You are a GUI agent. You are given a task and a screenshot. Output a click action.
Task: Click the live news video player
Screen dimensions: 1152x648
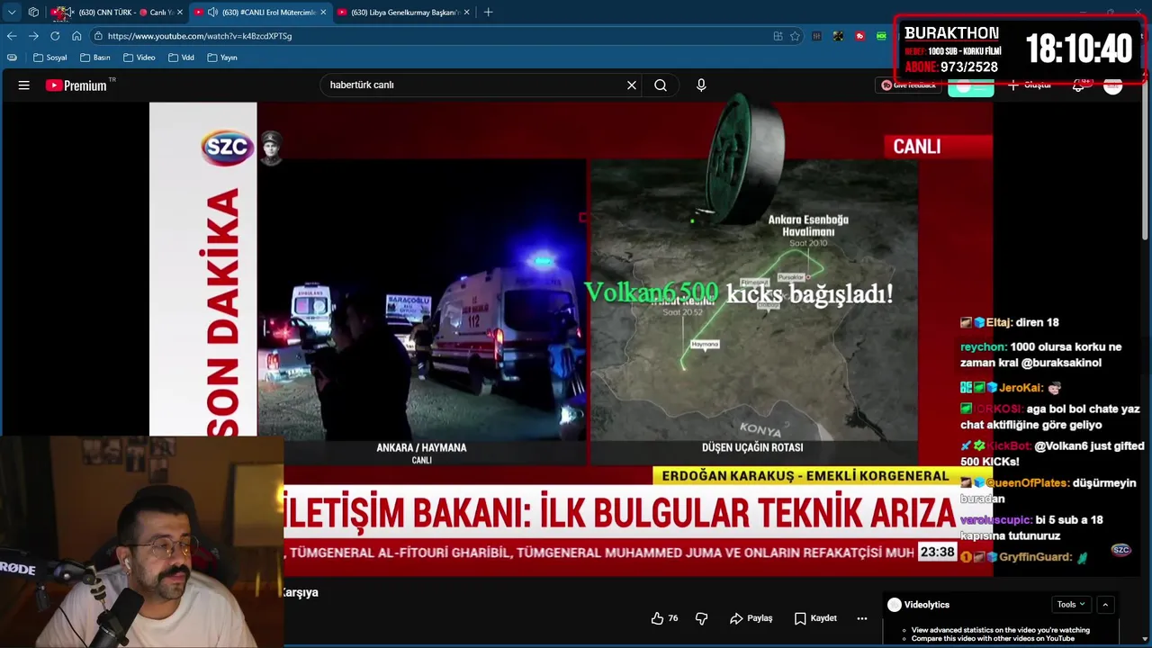[x=571, y=338]
